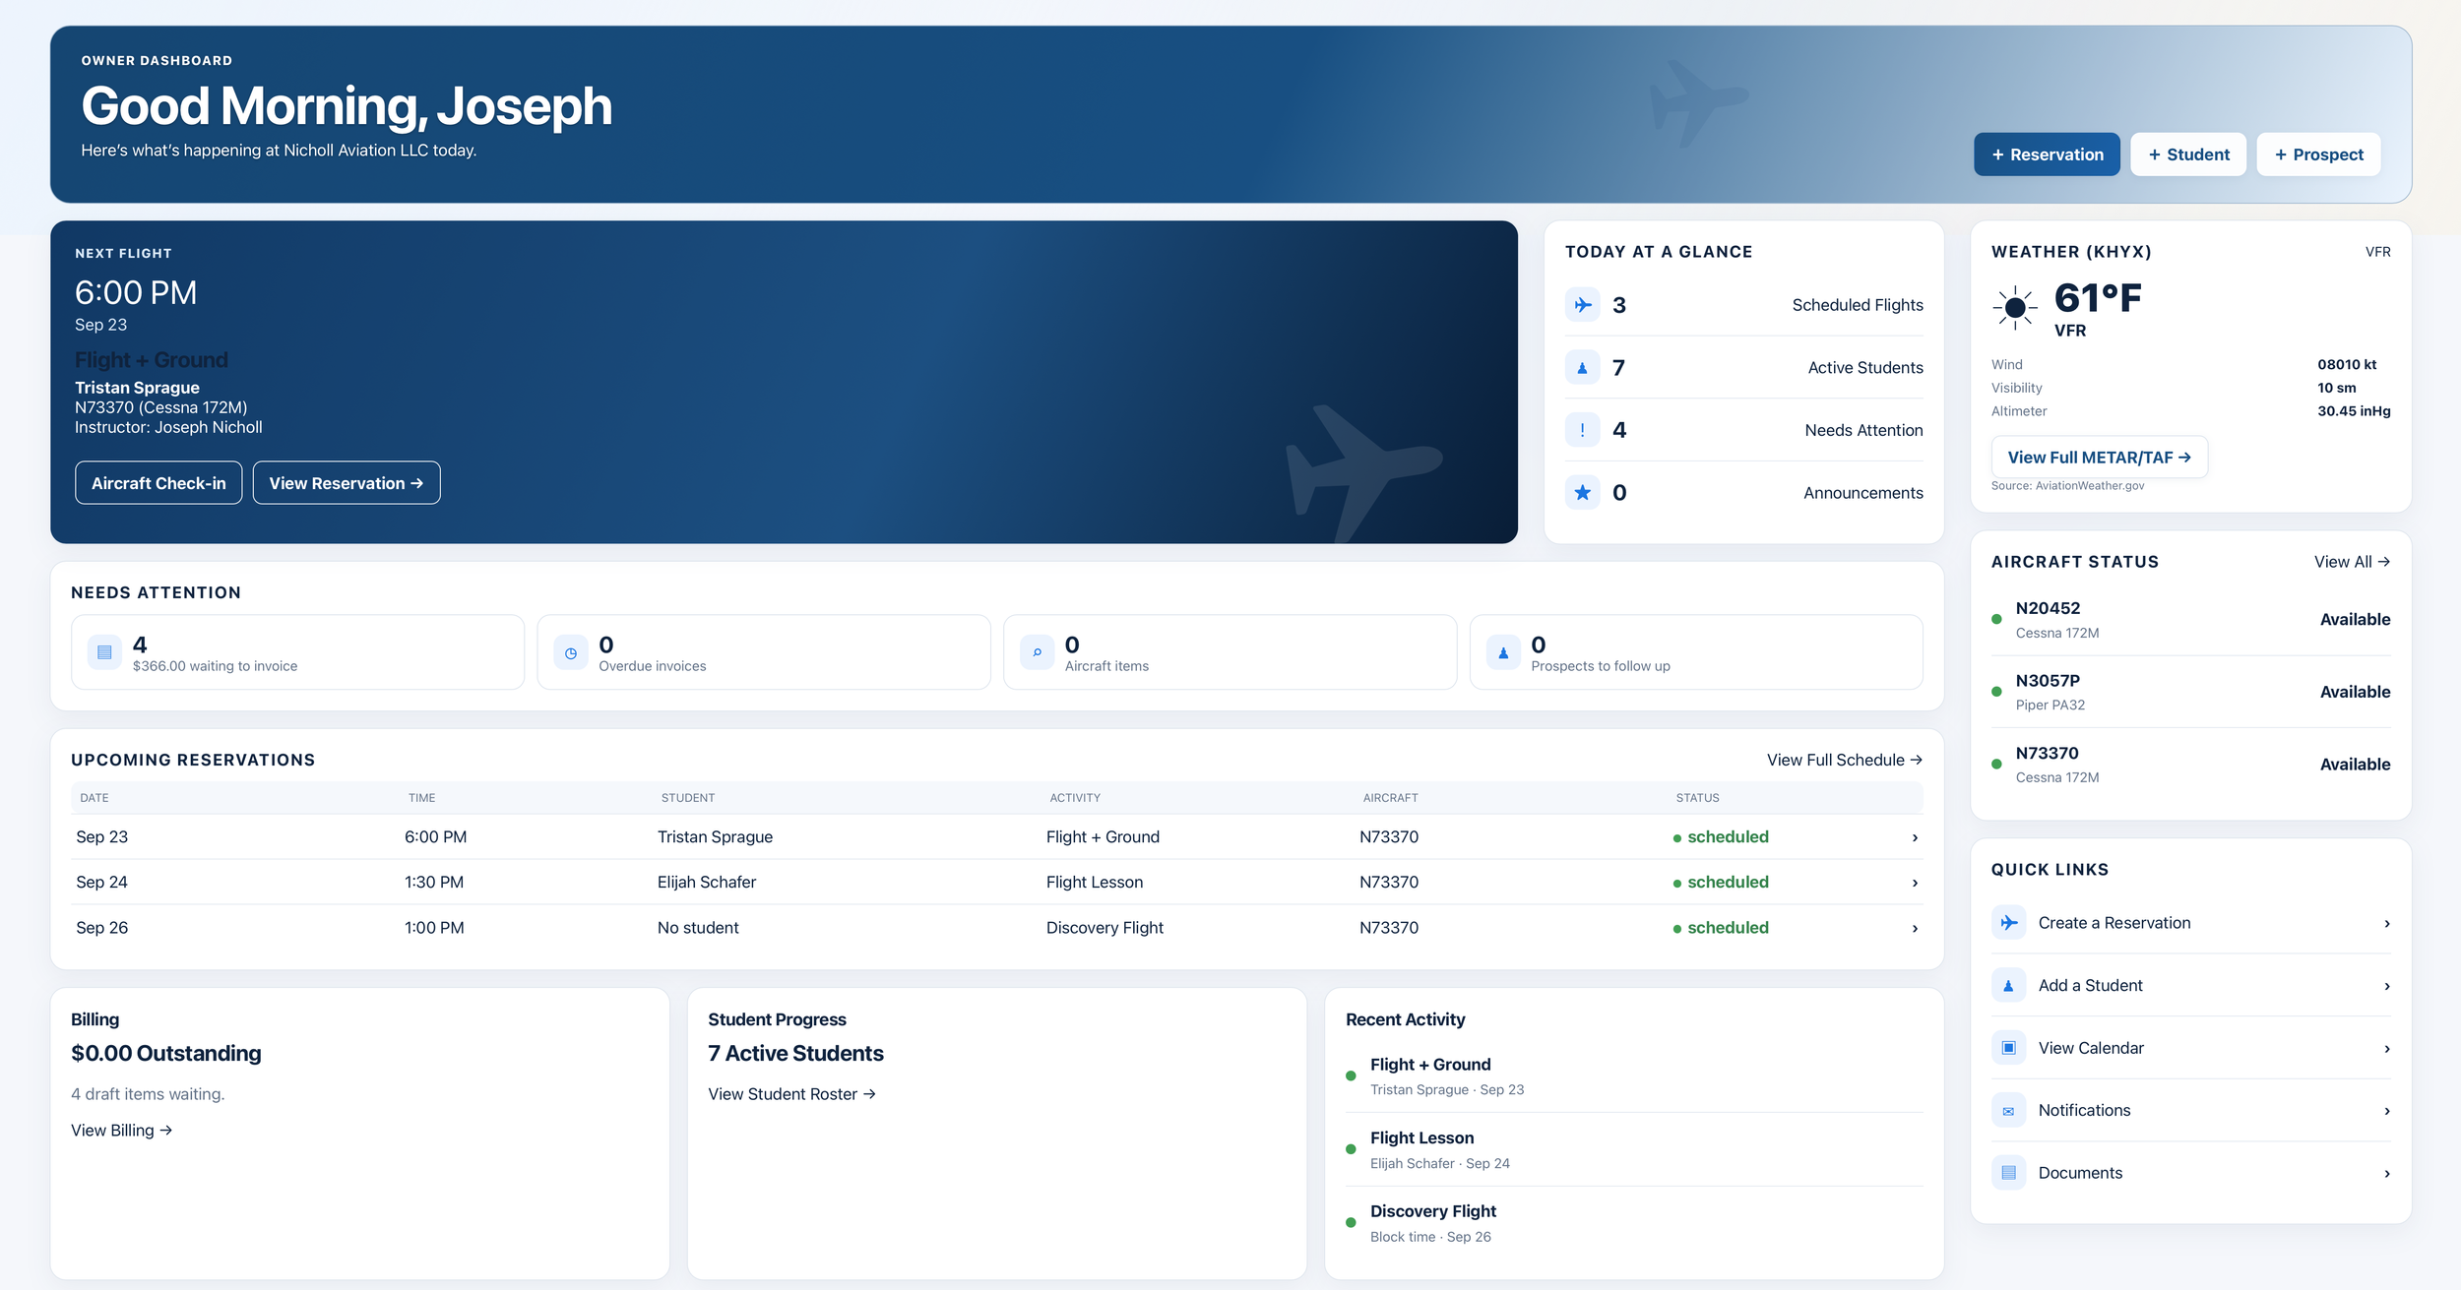
Task: Click the Create a Reservation plane icon
Action: (x=2008, y=923)
